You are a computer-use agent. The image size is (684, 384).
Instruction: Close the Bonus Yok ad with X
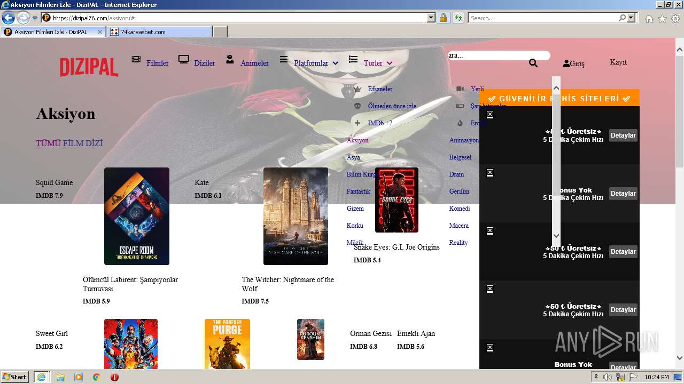coord(490,173)
